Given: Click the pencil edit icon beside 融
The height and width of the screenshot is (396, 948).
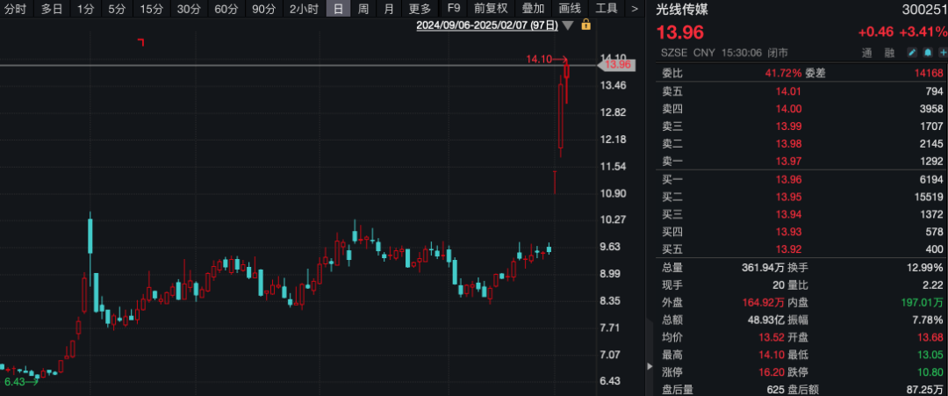Looking at the screenshot, I should tap(913, 53).
